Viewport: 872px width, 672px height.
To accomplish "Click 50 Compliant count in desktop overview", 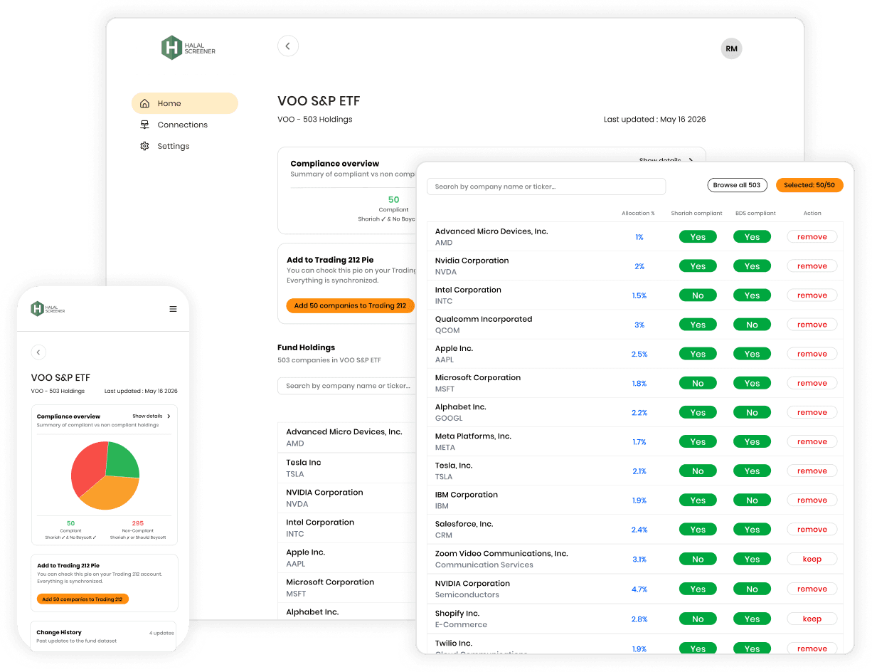I will pos(393,200).
